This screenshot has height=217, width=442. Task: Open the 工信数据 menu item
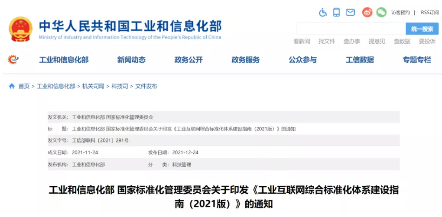pyautogui.click(x=360, y=60)
